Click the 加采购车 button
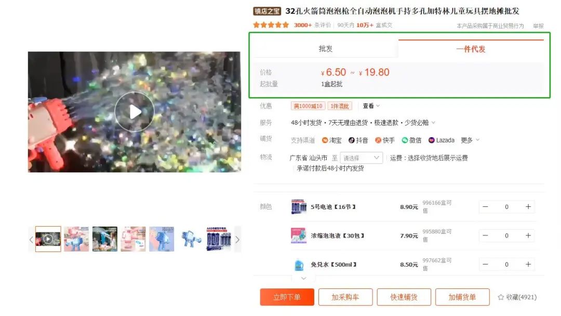 point(345,297)
